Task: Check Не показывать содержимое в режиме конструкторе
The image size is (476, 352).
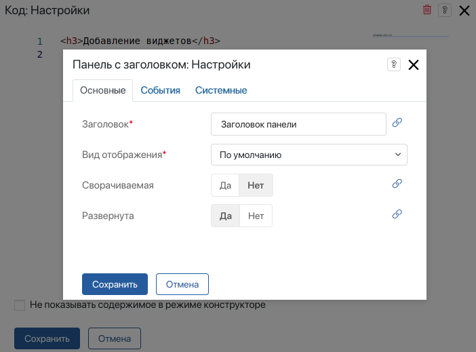Action: 20,305
